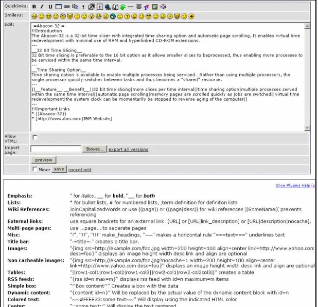Focus the Import page file field
Screen dimensions: 318x307
(56, 149)
